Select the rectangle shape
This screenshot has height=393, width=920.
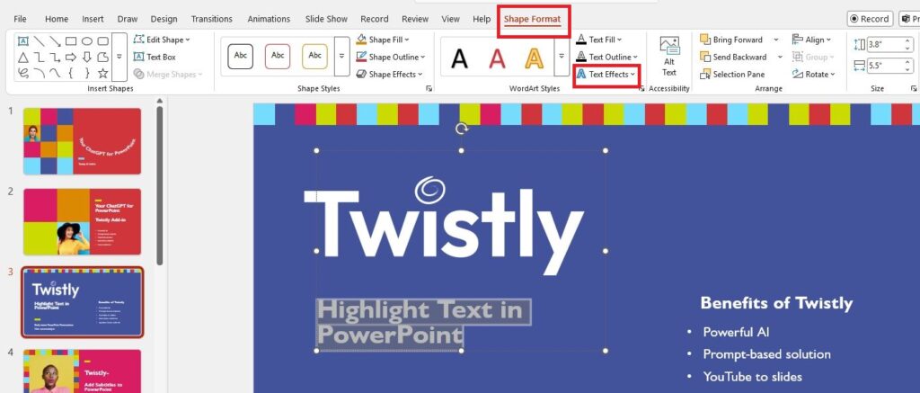[71, 41]
